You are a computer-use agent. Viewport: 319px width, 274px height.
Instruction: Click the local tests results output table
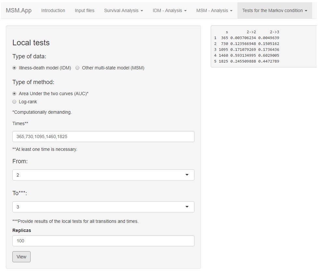pos(263,47)
